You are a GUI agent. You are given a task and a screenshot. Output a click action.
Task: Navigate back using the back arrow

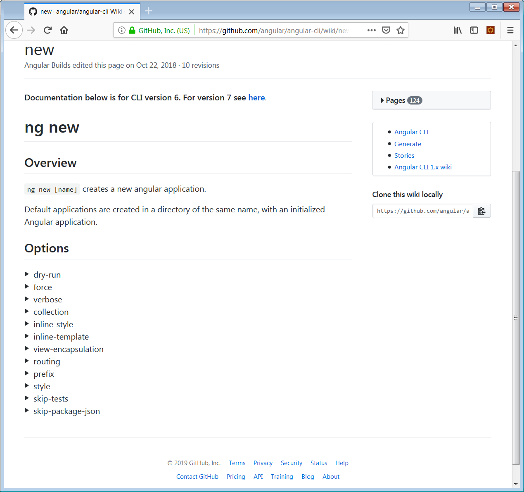14,30
